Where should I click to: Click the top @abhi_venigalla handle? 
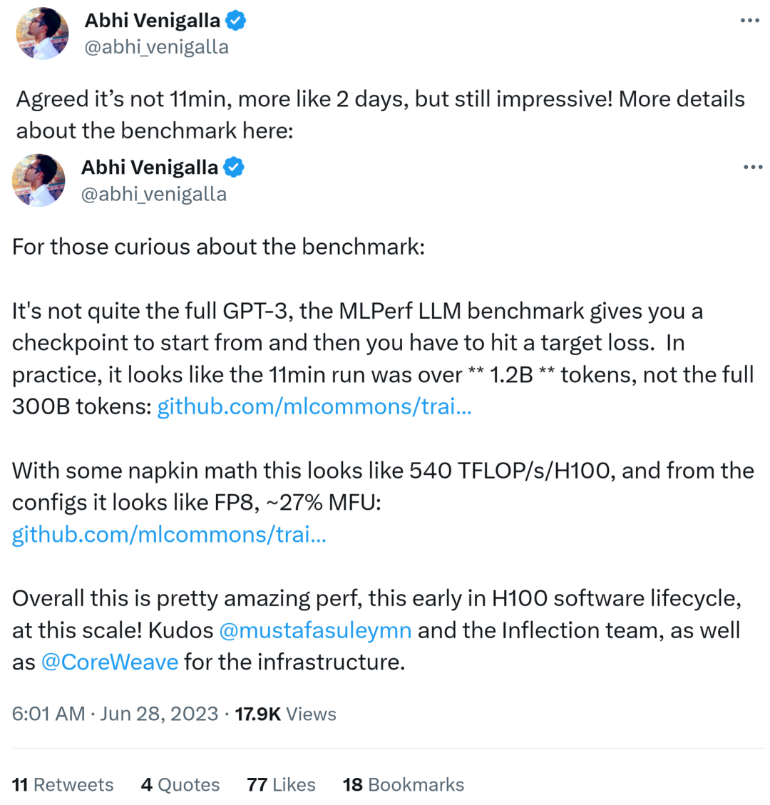[156, 47]
